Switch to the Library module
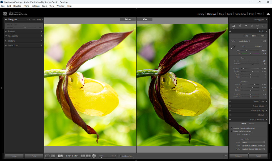 click(x=200, y=14)
